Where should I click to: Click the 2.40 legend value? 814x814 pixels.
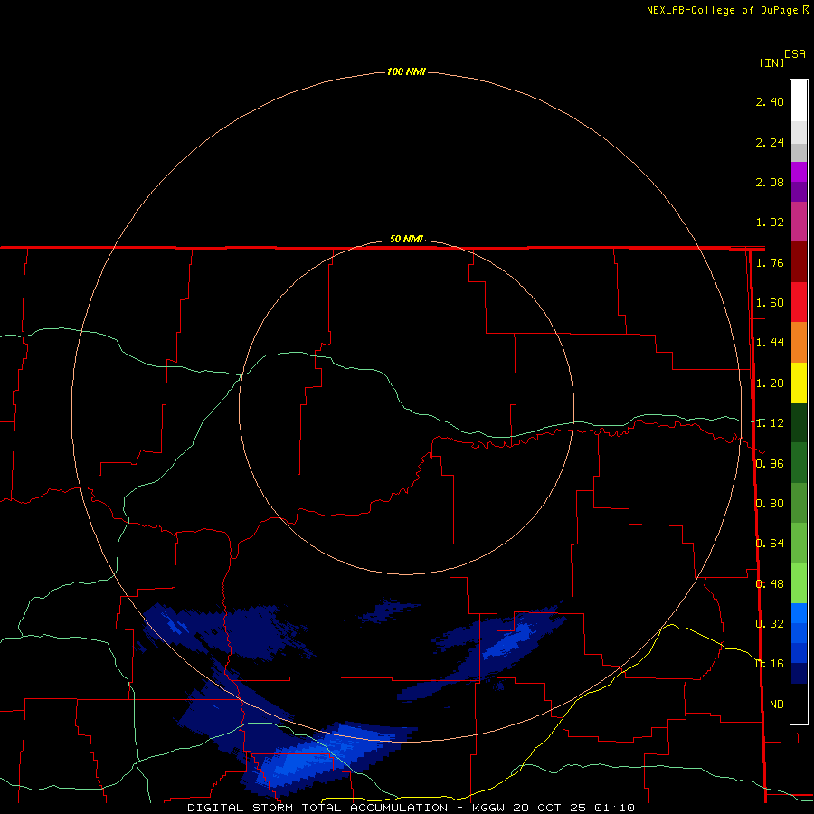tap(770, 101)
